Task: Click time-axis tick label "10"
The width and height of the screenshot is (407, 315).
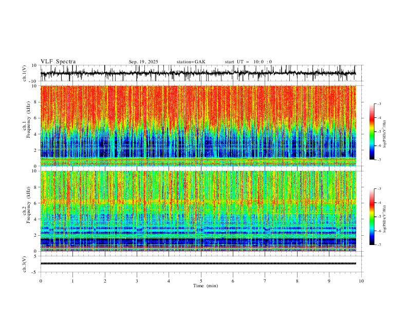Action: pyautogui.click(x=361, y=281)
